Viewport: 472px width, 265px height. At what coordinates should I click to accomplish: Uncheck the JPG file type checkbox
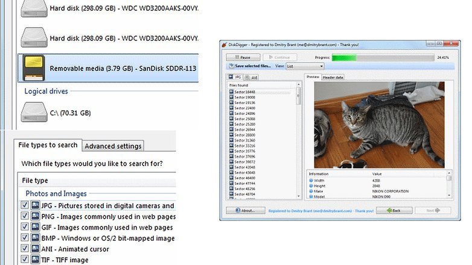25,205
